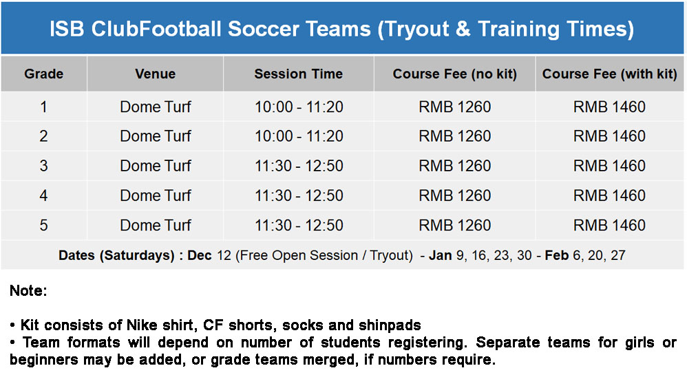
Task: Click Grade 1 RMB 1460 with-kit fee
Action: pyautogui.click(x=609, y=107)
